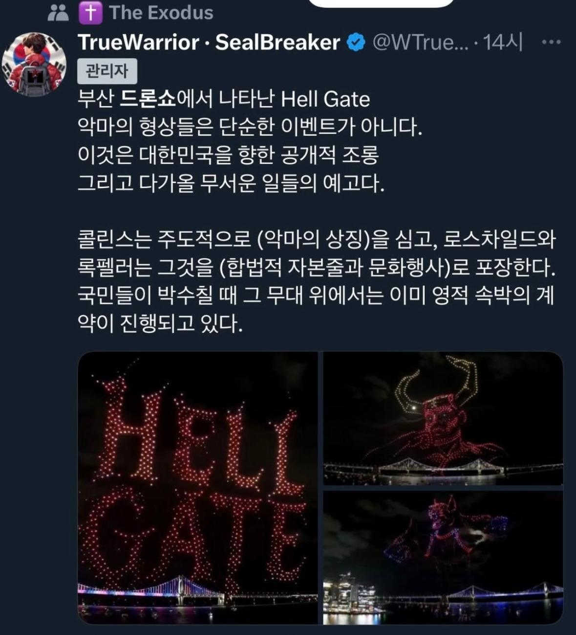
Task: Open The Exodus community page
Action: (x=161, y=13)
